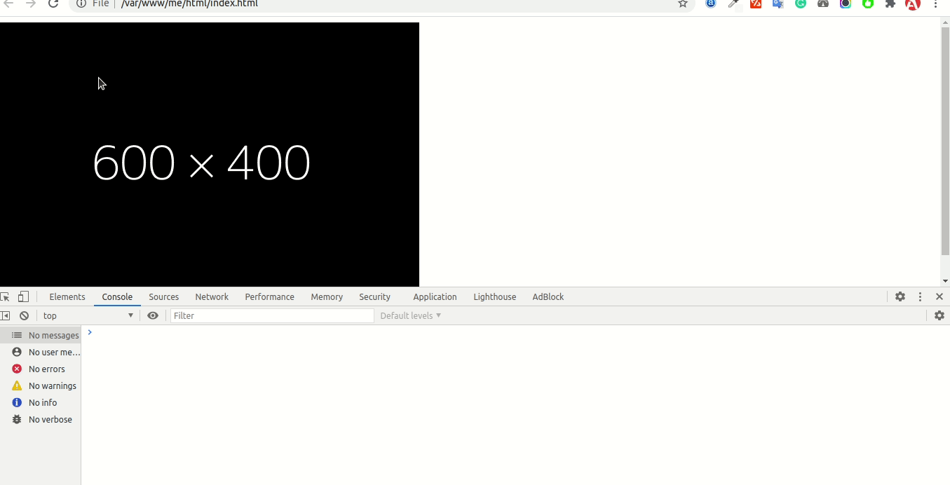
Task: Create a live expression with the eye icon
Action: (x=153, y=315)
